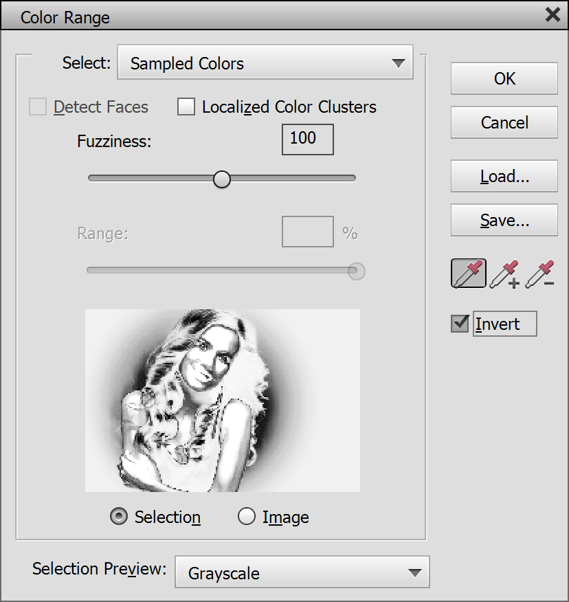The image size is (569, 602).
Task: Open the Selection Preview dropdown
Action: [x=302, y=573]
